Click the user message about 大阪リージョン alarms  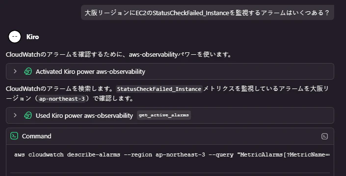click(208, 13)
